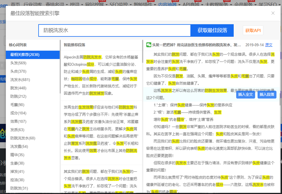Open the 原文 link
Image resolution: width=282 pixels, height=194 pixels.
click(x=269, y=45)
